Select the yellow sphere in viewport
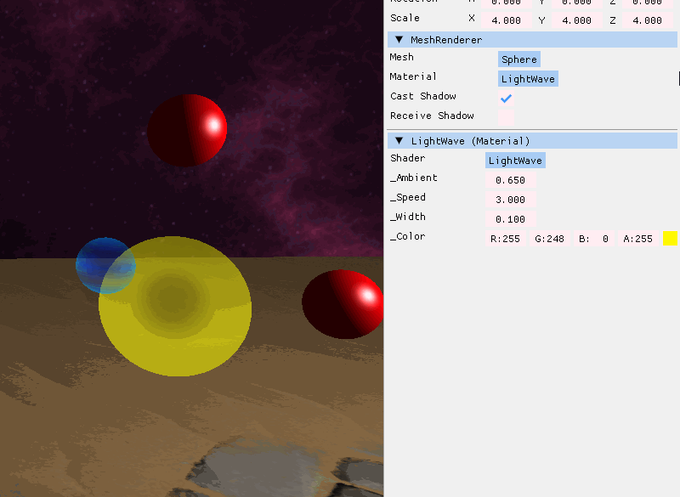680x497 pixels. tap(175, 306)
